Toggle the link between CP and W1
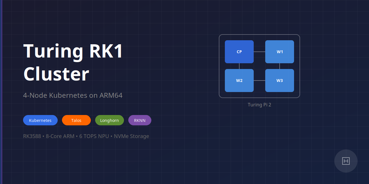 coord(259,52)
